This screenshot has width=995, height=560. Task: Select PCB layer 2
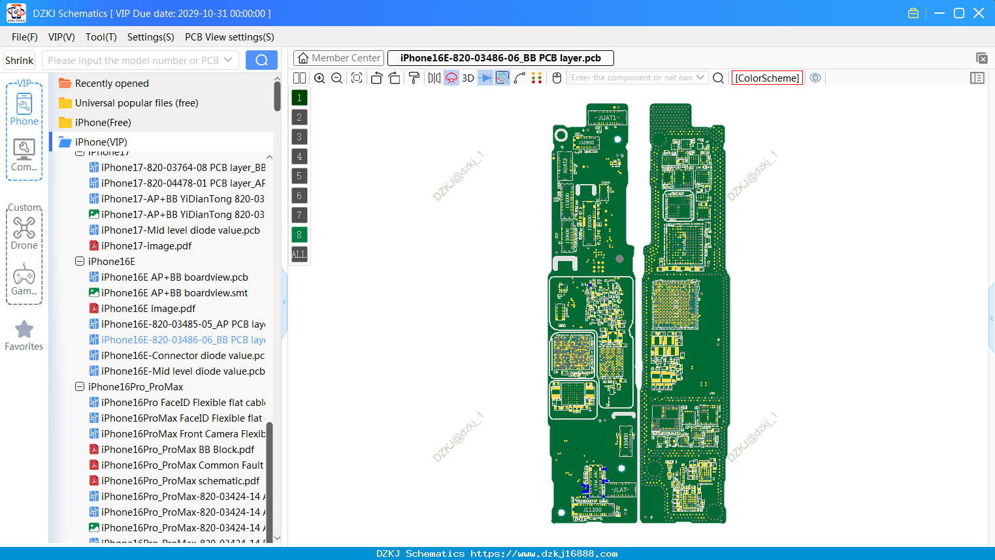click(299, 117)
